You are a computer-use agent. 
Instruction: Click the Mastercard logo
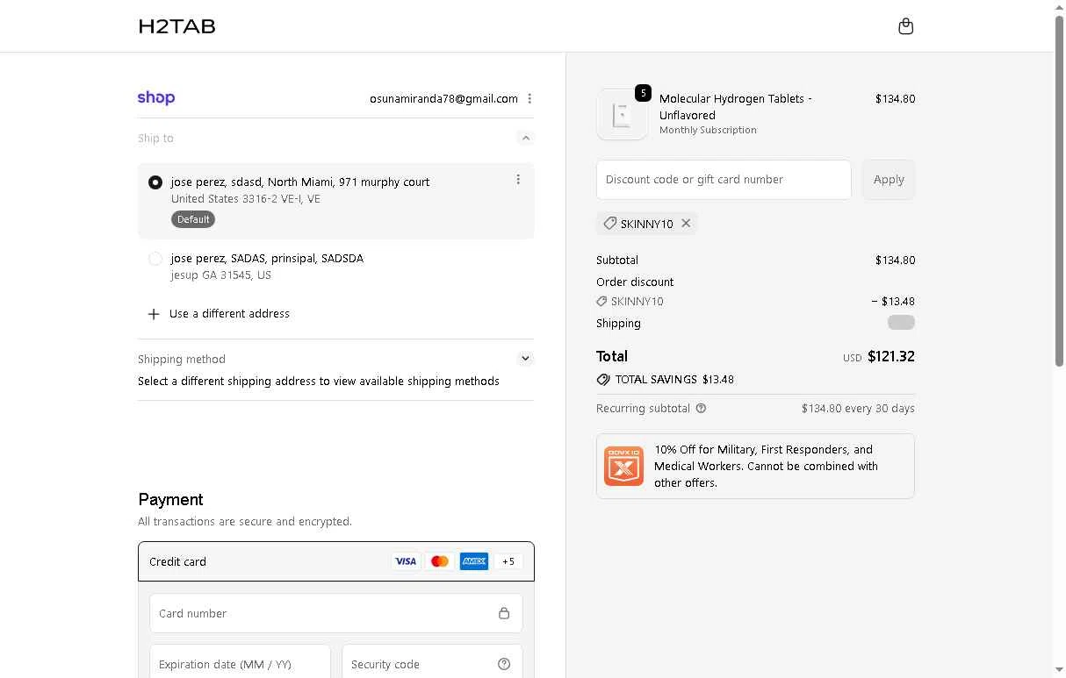(440, 561)
